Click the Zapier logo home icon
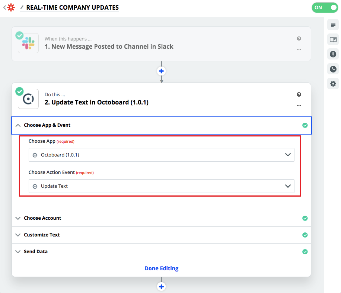341x293 pixels. pyautogui.click(x=11, y=7)
